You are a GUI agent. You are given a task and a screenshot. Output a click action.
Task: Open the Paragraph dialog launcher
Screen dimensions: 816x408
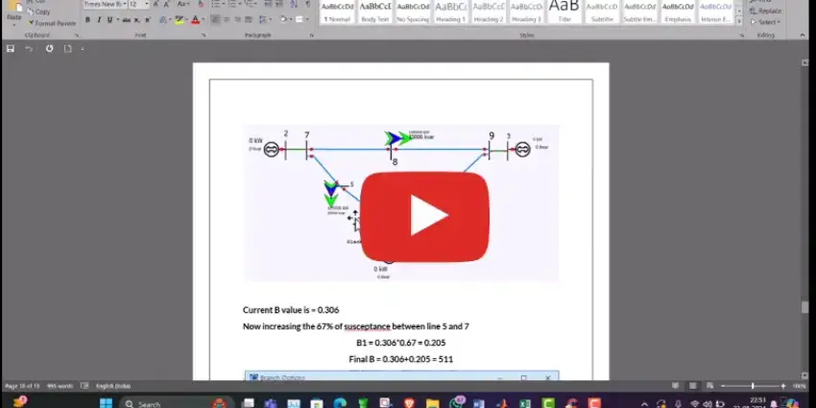312,36
